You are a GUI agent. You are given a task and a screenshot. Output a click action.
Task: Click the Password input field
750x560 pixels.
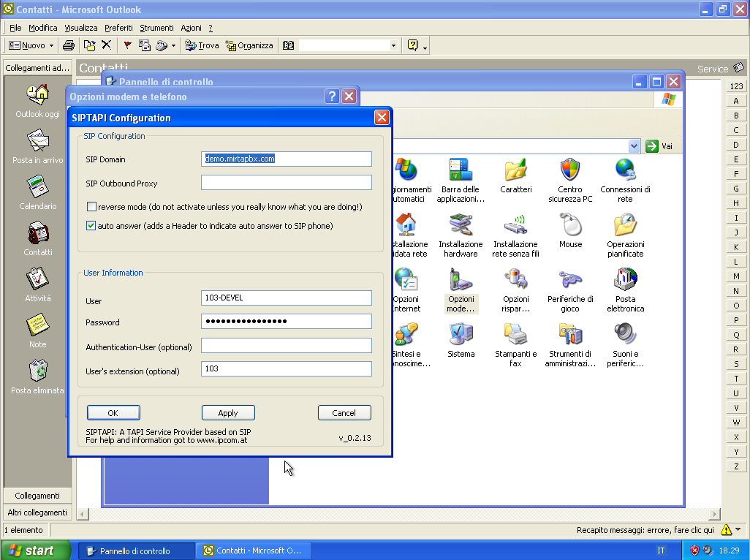coord(287,322)
